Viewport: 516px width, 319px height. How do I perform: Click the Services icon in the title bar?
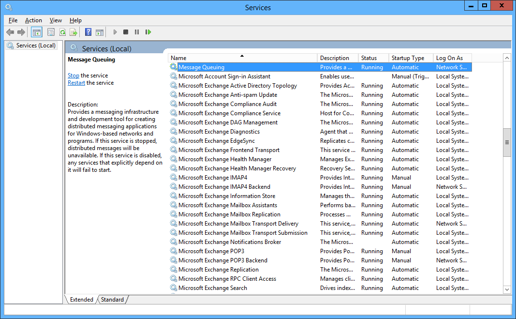tap(9, 7)
